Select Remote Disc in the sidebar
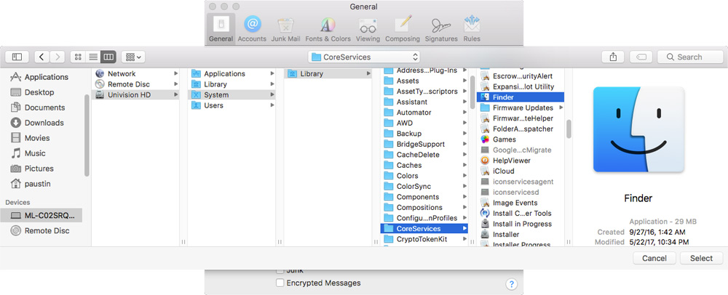 coord(41,230)
